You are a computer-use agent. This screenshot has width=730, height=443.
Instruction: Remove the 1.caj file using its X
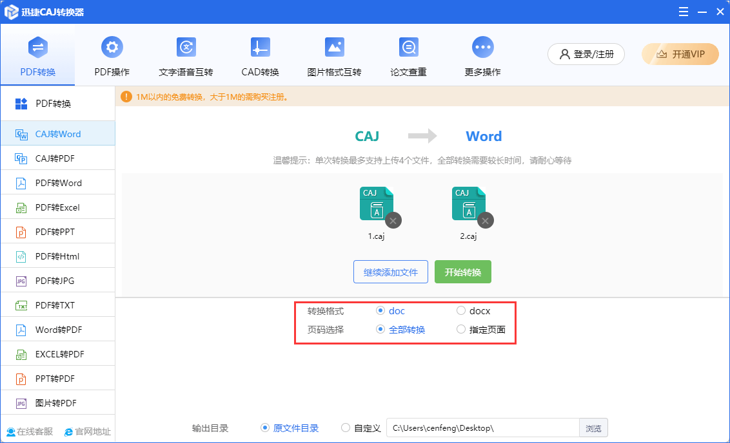[393, 220]
